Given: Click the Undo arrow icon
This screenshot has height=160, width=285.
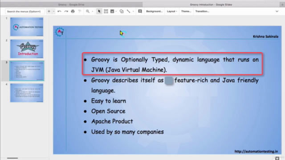Looking at the screenshot, I should [x=59, y=11].
